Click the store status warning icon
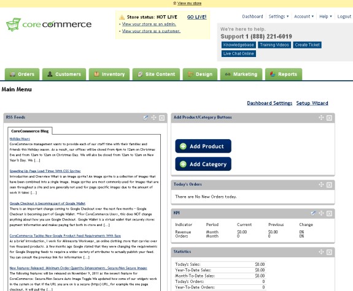 coord(122,17)
